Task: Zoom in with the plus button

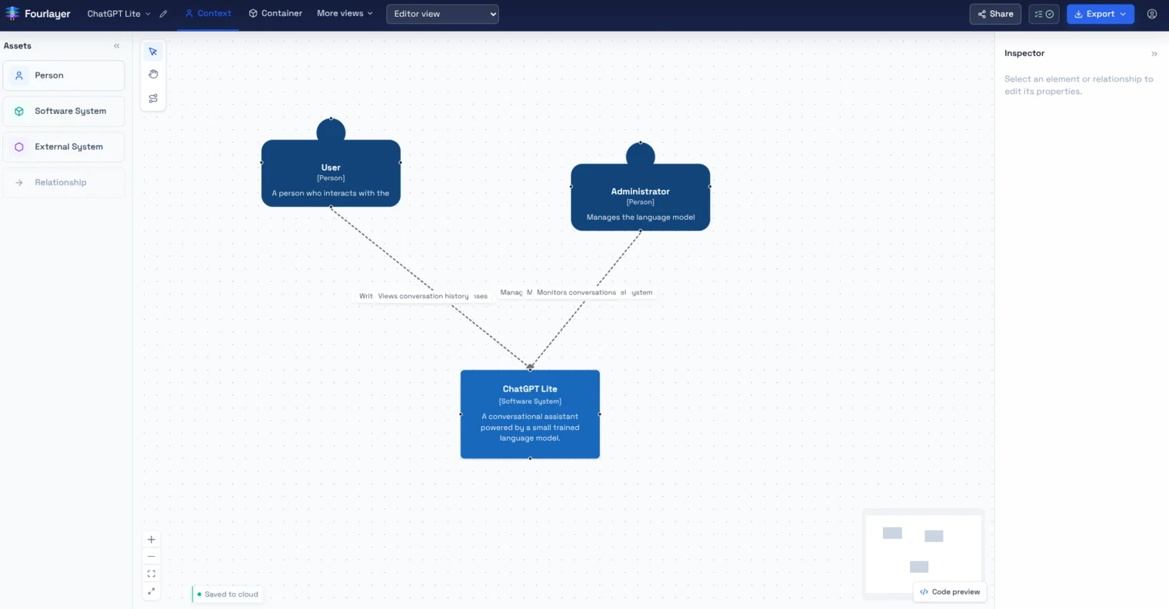Action: click(152, 540)
